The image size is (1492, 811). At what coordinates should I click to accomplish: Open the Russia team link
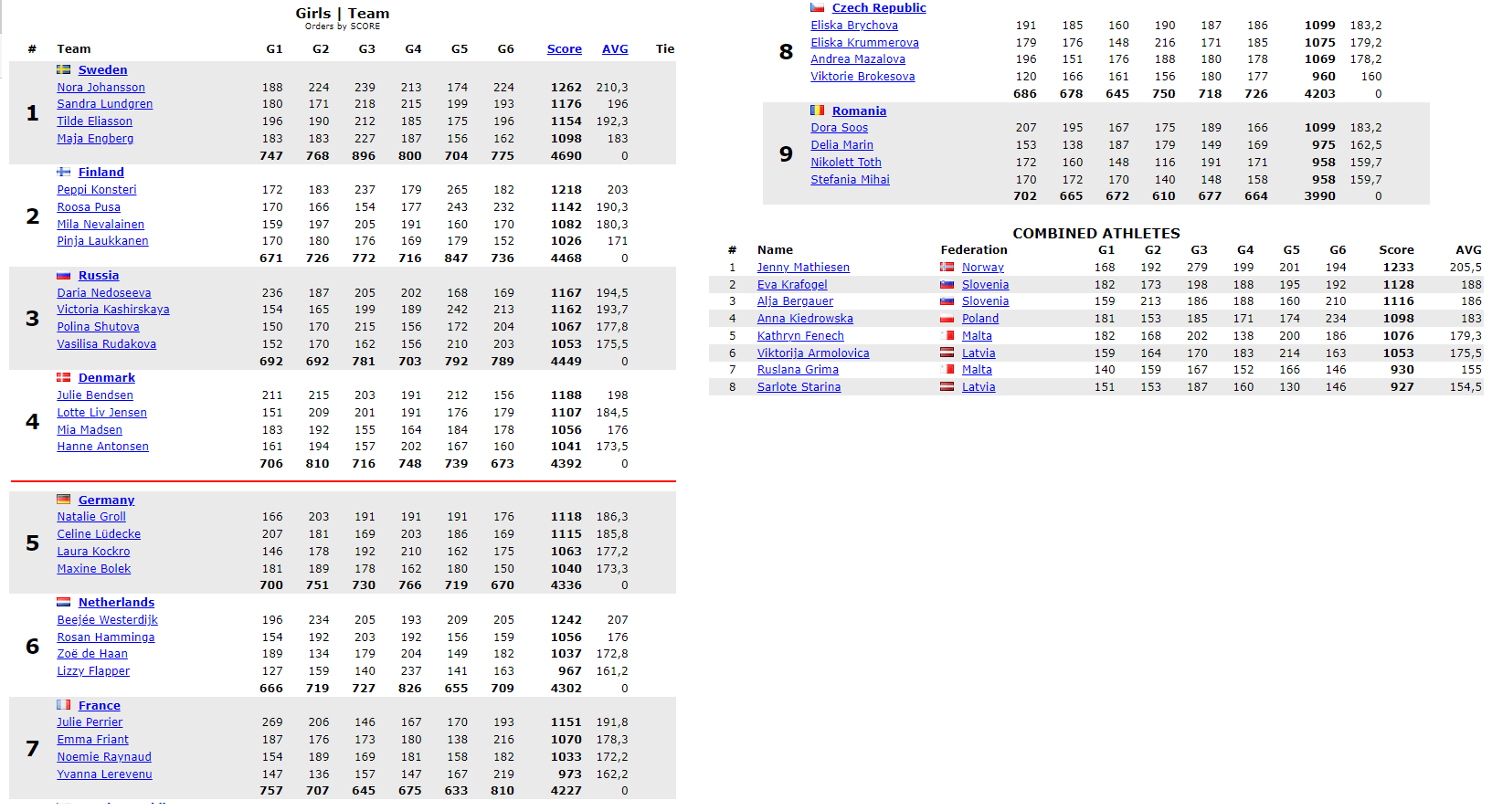99,275
